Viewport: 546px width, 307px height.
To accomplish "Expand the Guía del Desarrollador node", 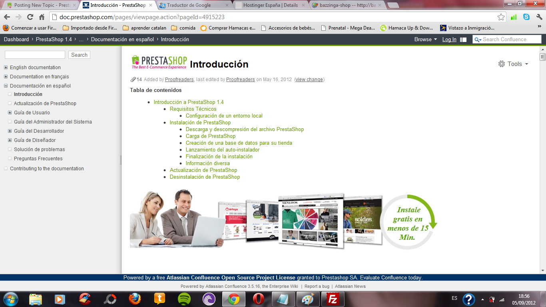I will coord(10,131).
